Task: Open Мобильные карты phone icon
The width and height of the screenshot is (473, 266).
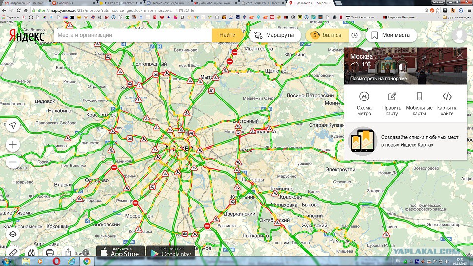Action: 419,104
